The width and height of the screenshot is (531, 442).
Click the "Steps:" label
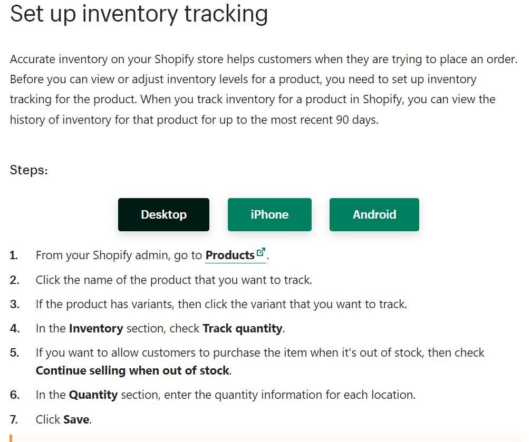[x=29, y=170]
